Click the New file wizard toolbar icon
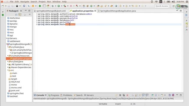 (3, 6)
